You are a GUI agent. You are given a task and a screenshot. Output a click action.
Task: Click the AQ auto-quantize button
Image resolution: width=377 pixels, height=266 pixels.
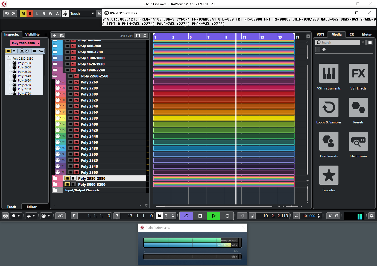coord(61,216)
